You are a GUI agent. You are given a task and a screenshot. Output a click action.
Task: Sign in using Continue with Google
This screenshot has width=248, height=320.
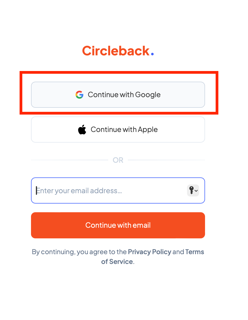pos(118,95)
